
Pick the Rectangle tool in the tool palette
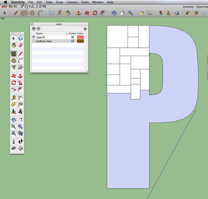[x=14, y=54]
